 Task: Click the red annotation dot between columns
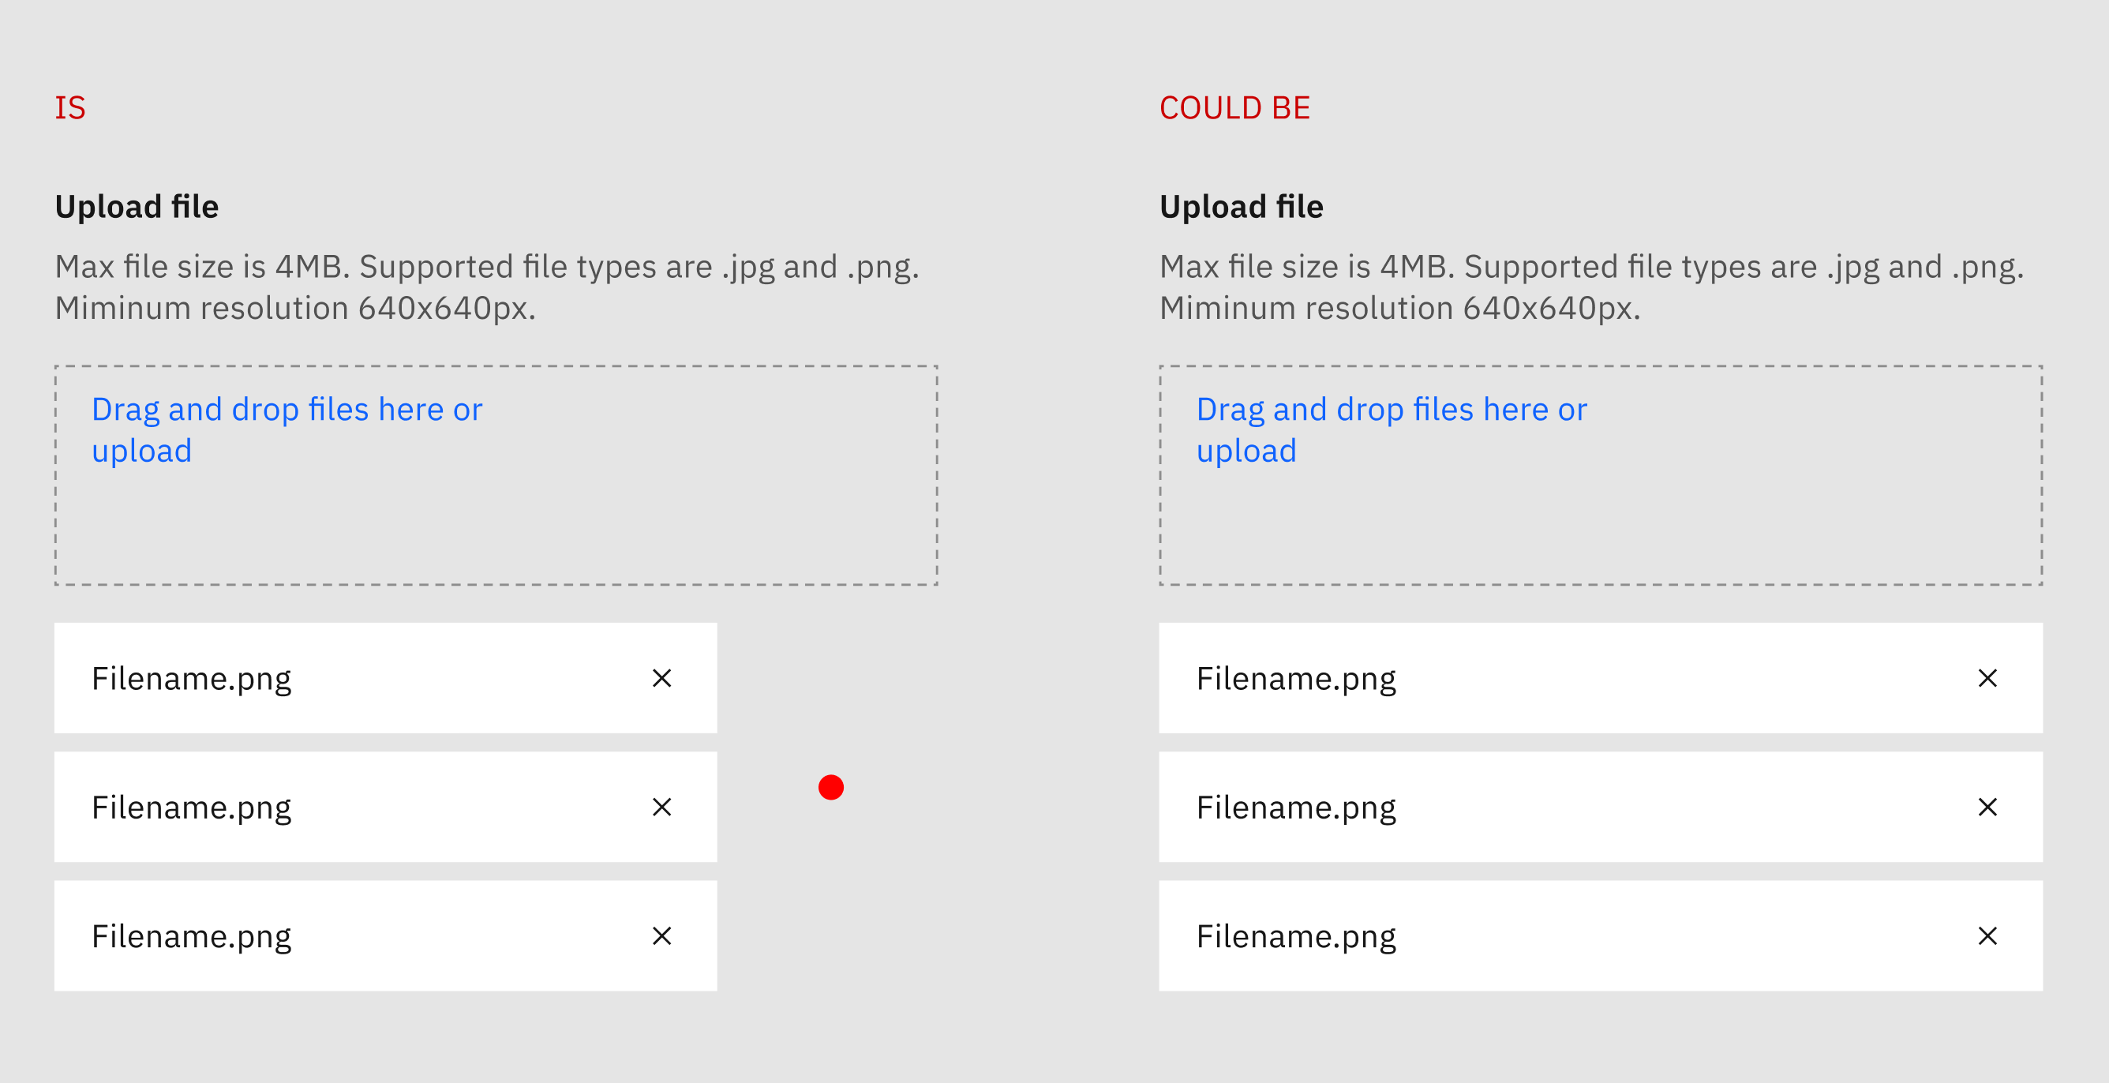click(x=832, y=787)
